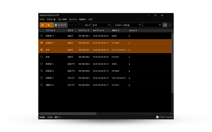Click Add-on count link for 講義室3-2
212x132 pixels.
(x=129, y=85)
